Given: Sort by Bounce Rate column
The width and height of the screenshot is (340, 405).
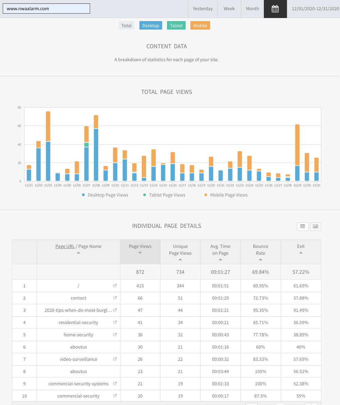Looking at the screenshot, I should pyautogui.click(x=260, y=252).
